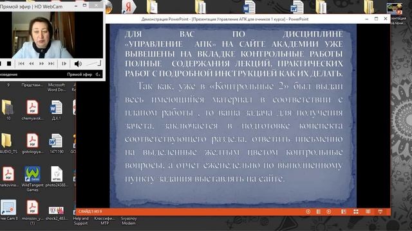This screenshot has width=412, height=231.
Task: Open the Help and Support desktop label
Action: [x=80, y=221]
